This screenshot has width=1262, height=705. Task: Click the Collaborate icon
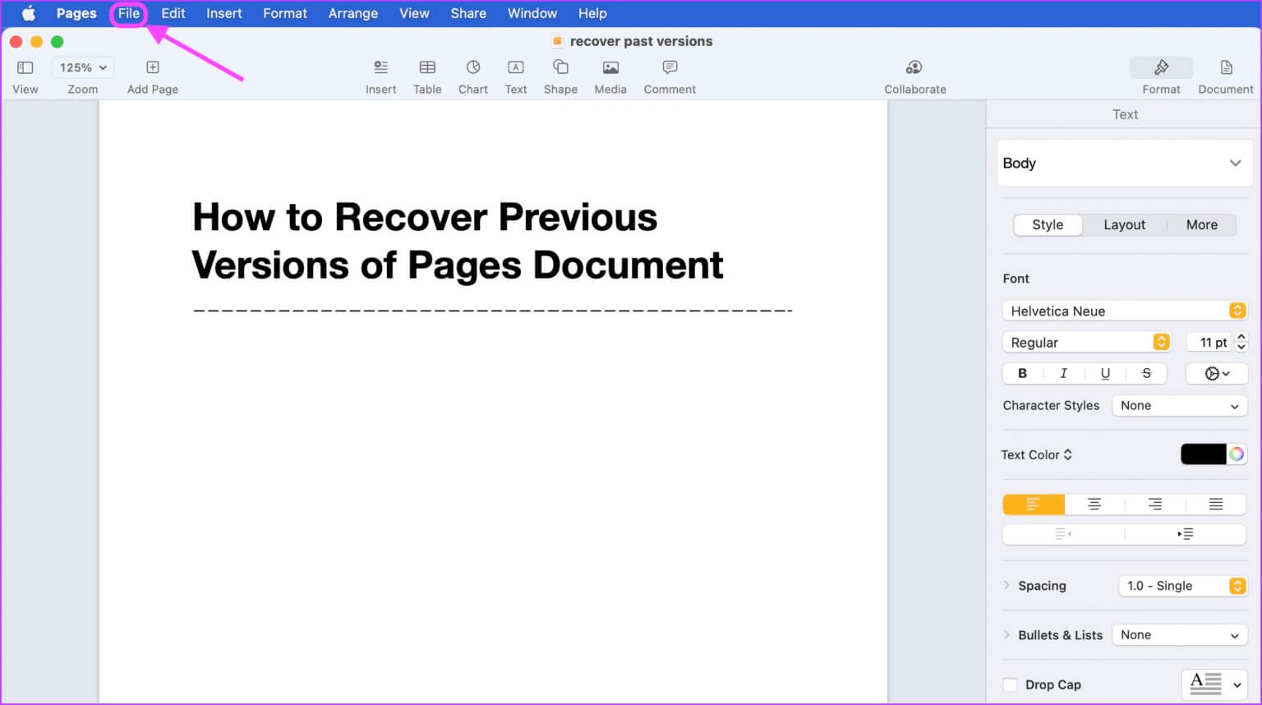click(x=914, y=67)
